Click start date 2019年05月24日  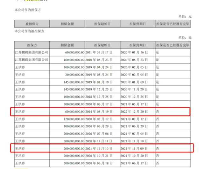pos(99,75)
